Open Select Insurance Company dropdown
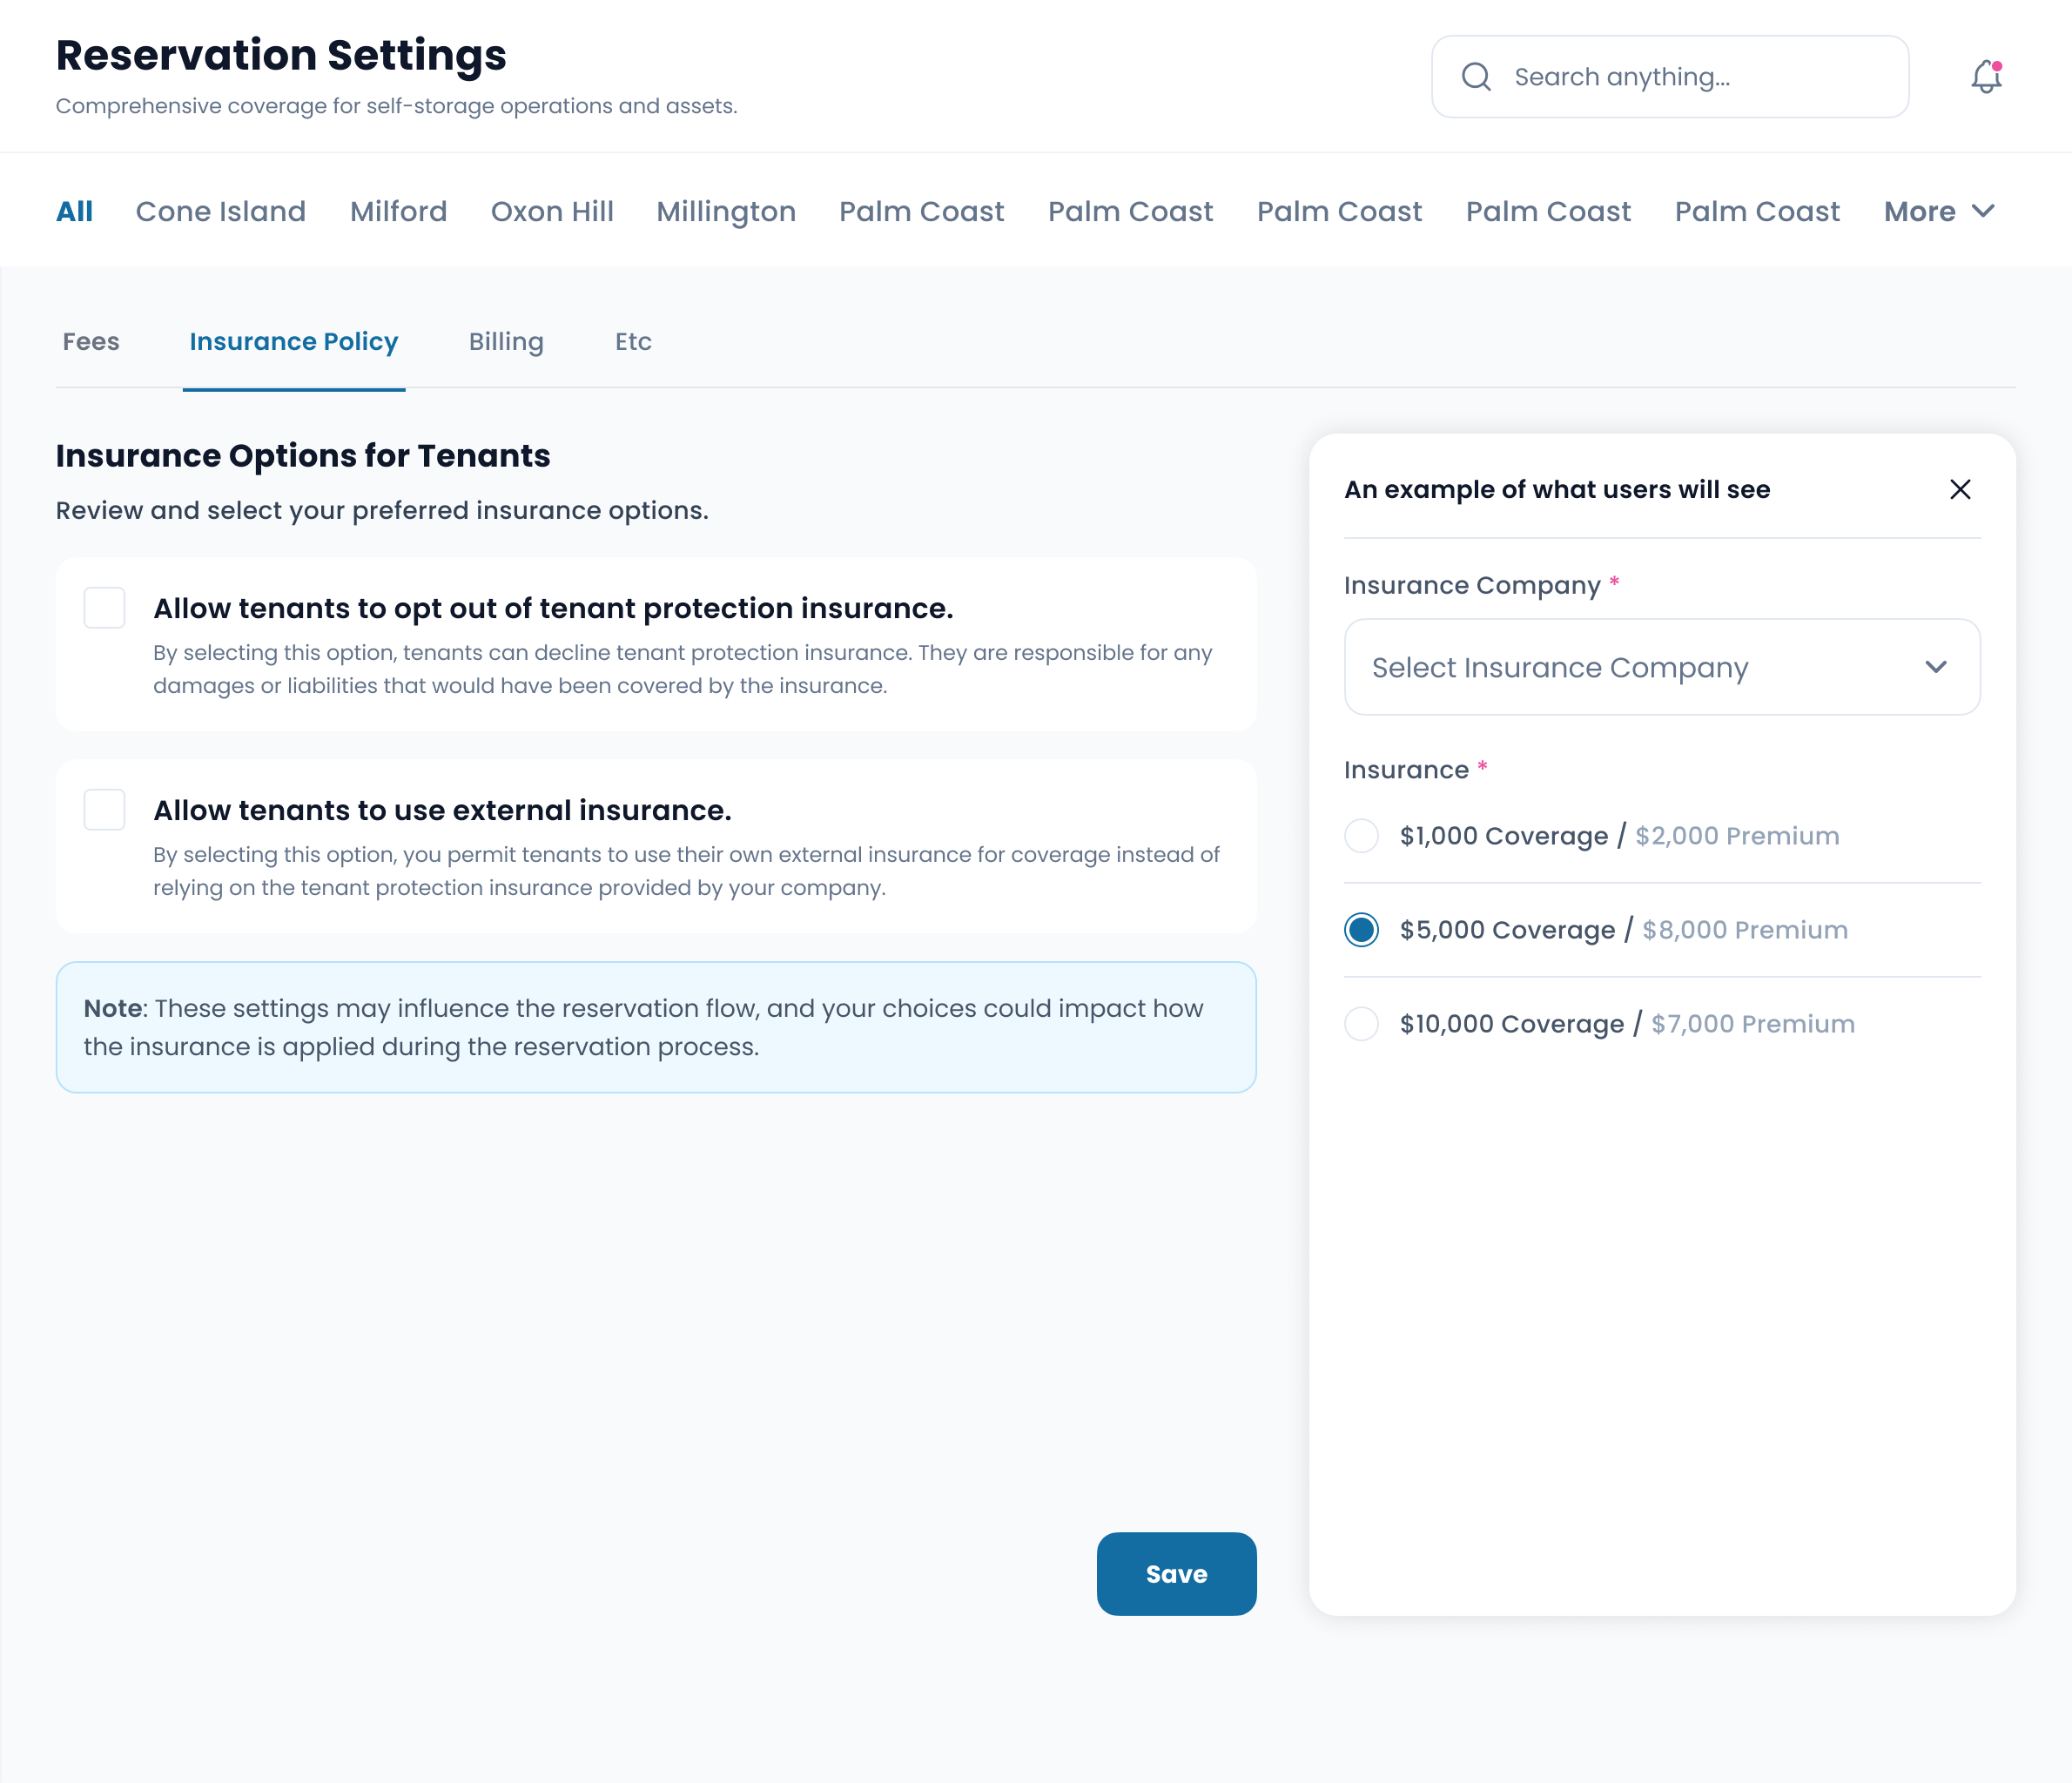 [x=1660, y=667]
